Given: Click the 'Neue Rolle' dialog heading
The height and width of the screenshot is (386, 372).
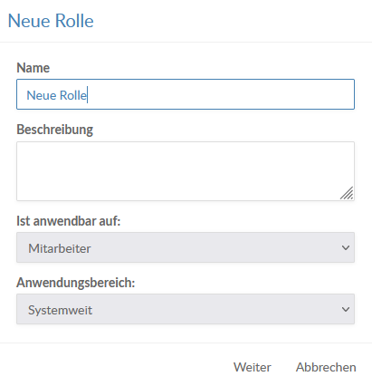Looking at the screenshot, I should coord(51,21).
